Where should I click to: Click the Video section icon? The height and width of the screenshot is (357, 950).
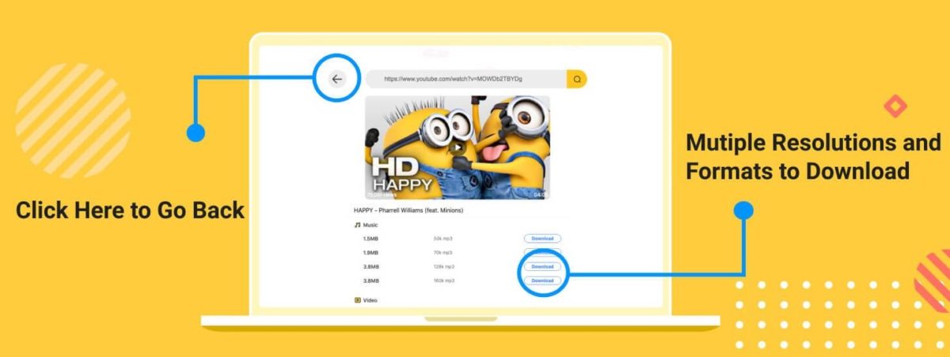pos(357,300)
